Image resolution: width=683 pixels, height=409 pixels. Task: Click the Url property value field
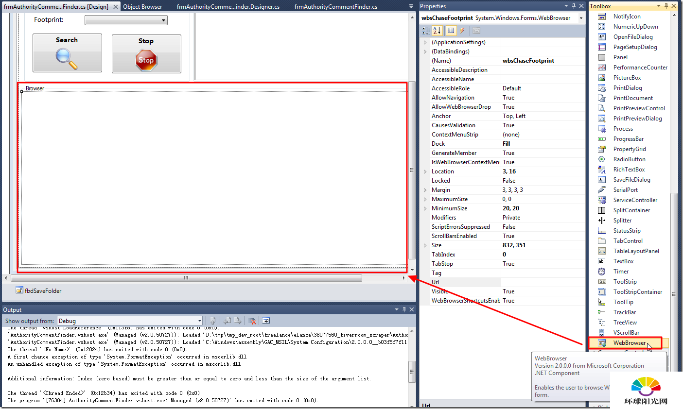(543, 282)
